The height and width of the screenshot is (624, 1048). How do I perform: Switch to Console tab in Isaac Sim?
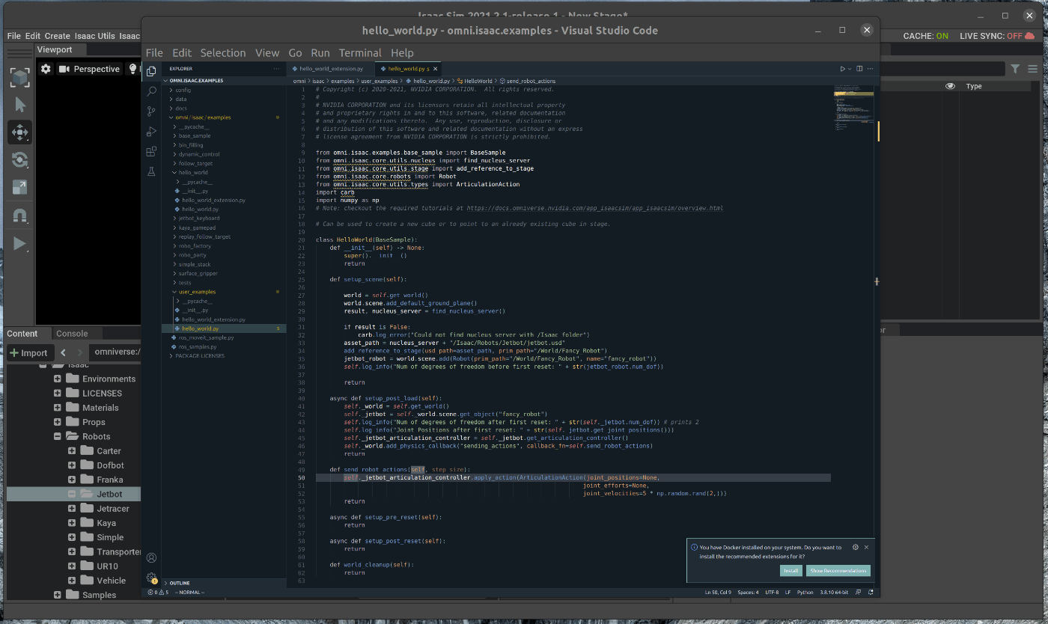point(72,334)
